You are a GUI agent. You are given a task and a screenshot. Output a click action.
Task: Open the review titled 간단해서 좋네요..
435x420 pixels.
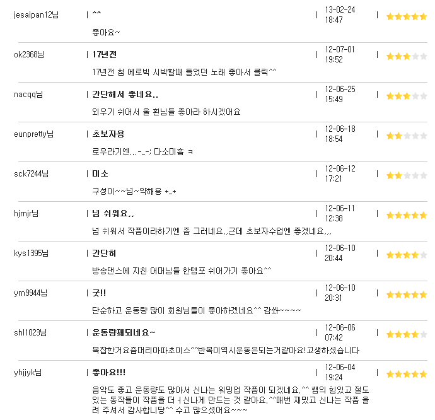pos(125,95)
